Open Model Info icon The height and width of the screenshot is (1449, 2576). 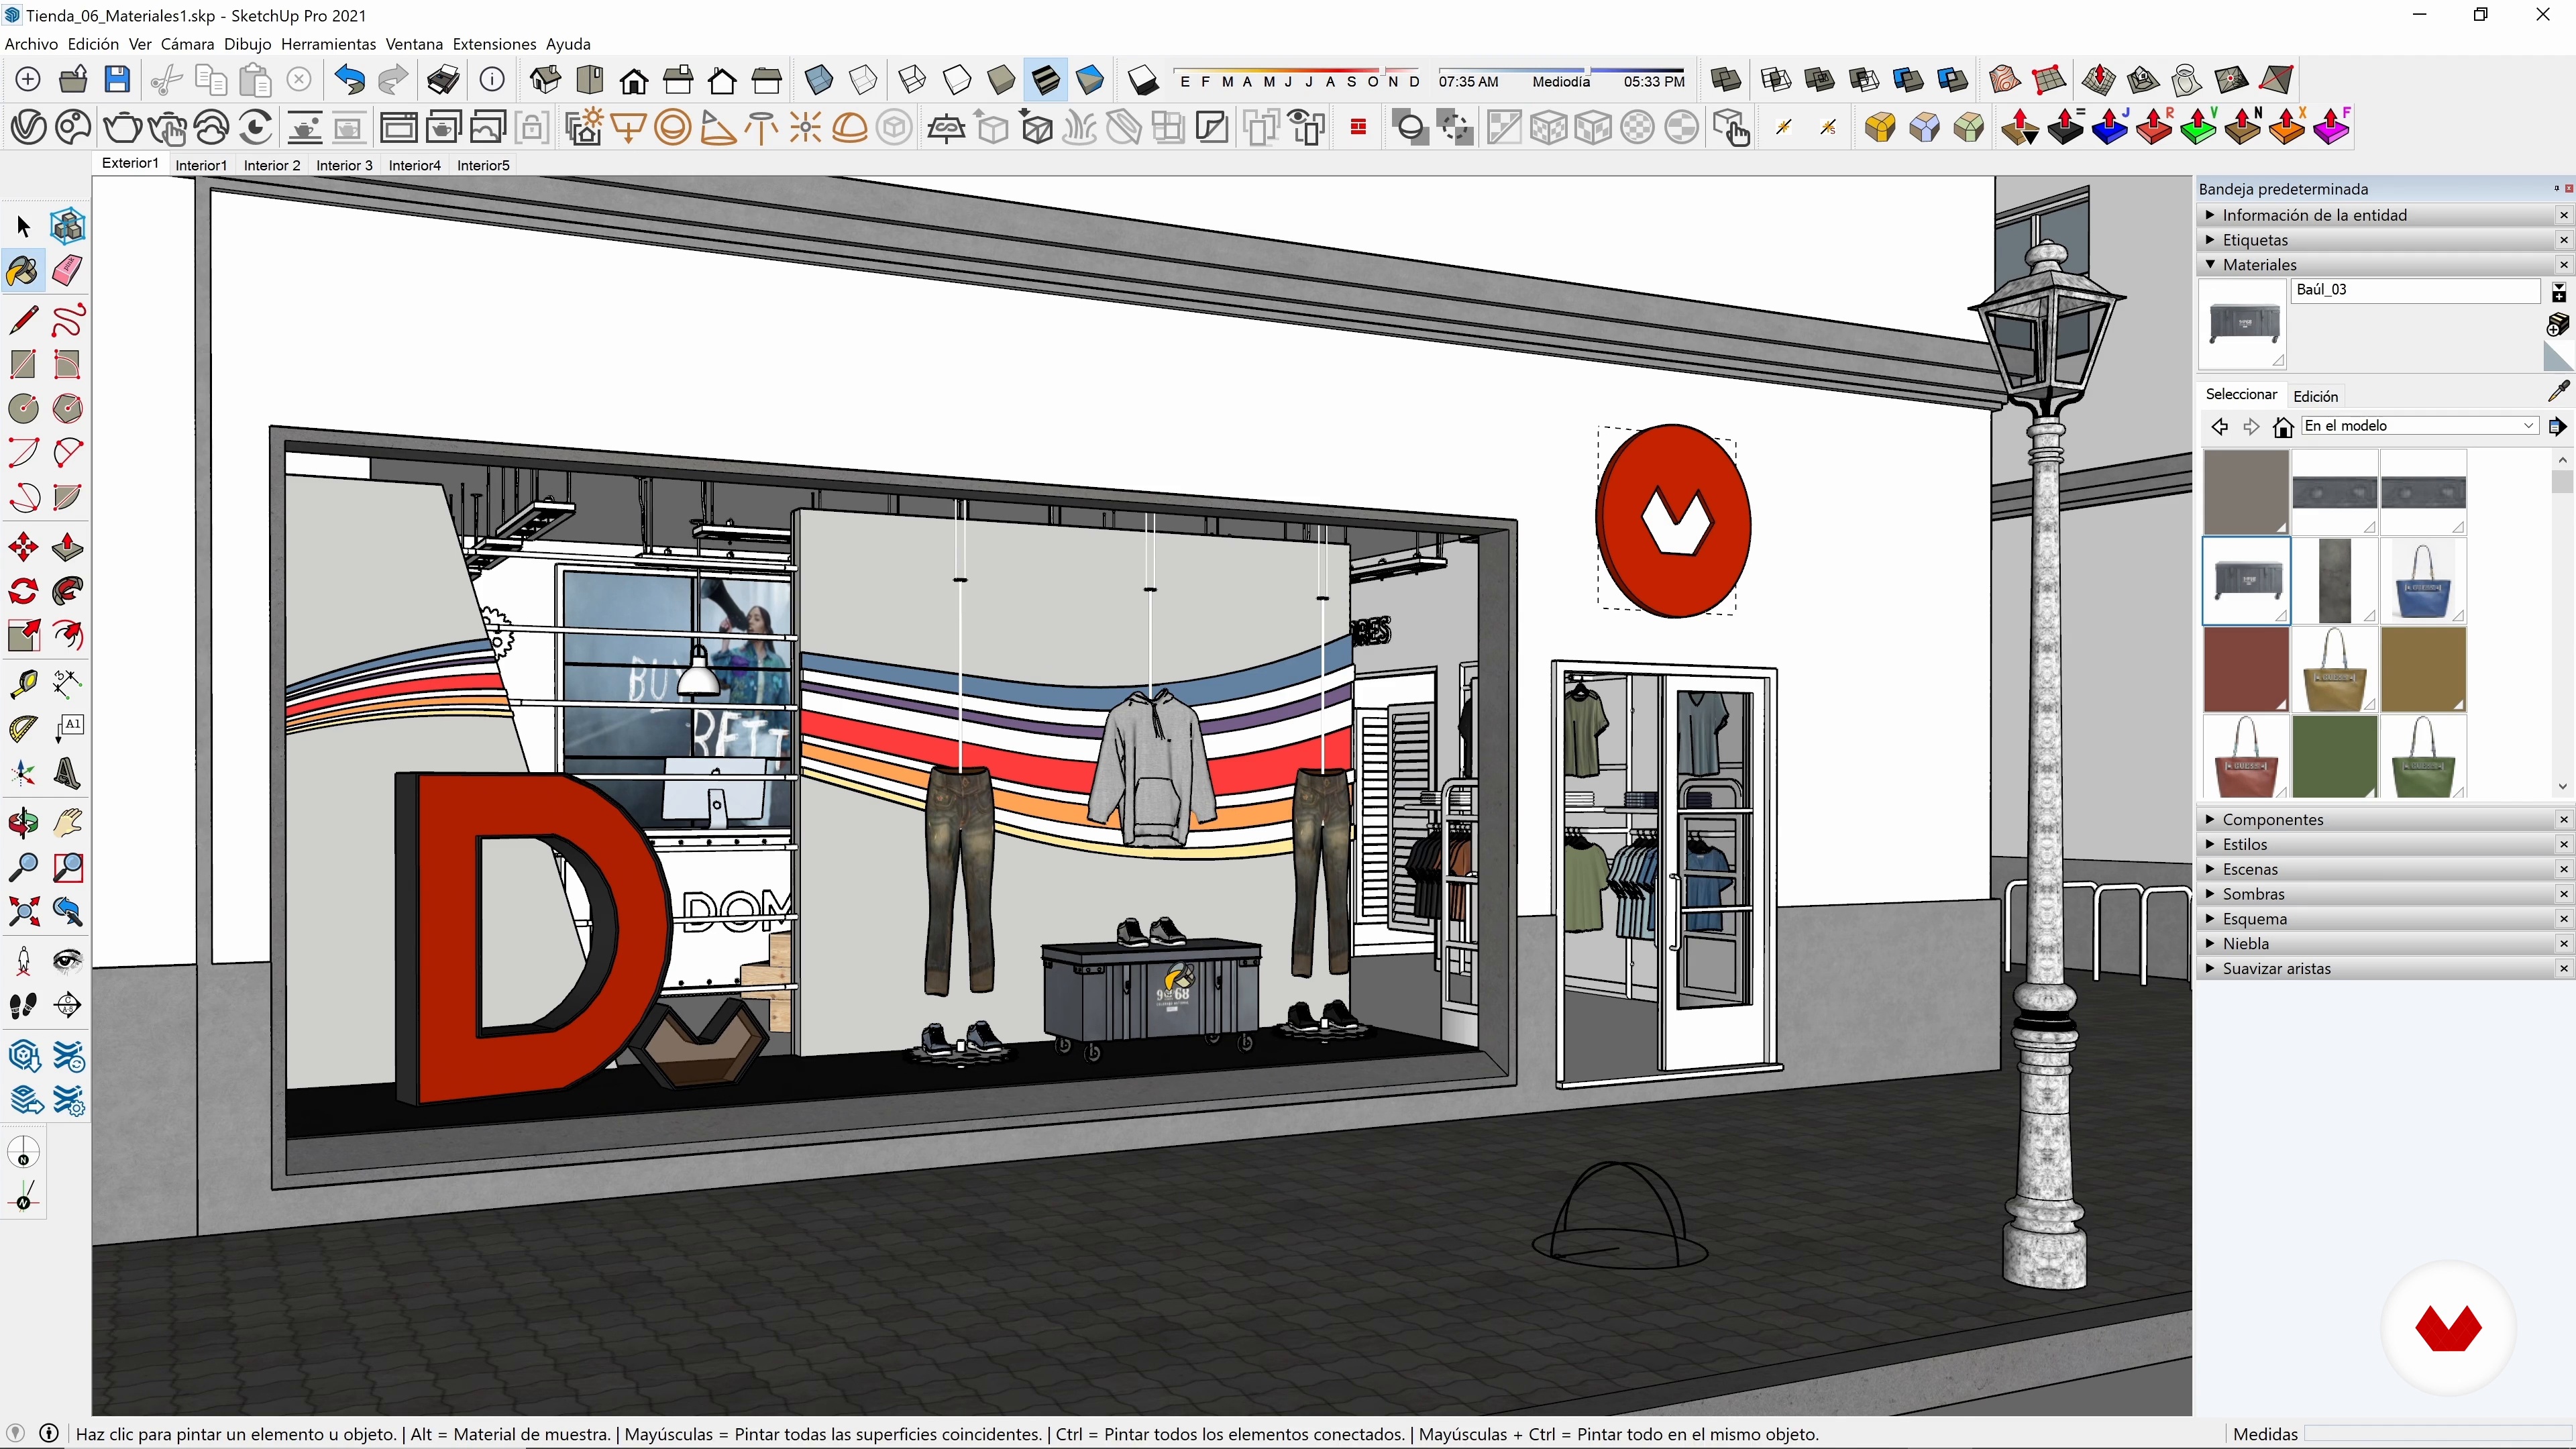pos(492,79)
